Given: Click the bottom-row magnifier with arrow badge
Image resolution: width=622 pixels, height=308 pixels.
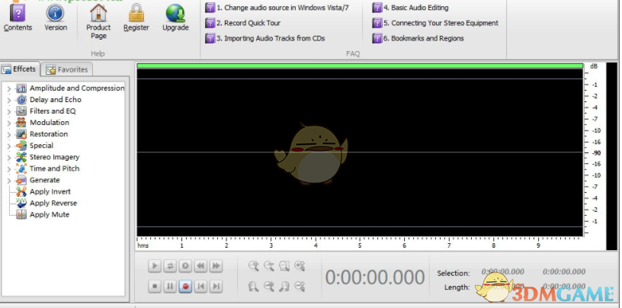Looking at the screenshot, I should (269, 286).
